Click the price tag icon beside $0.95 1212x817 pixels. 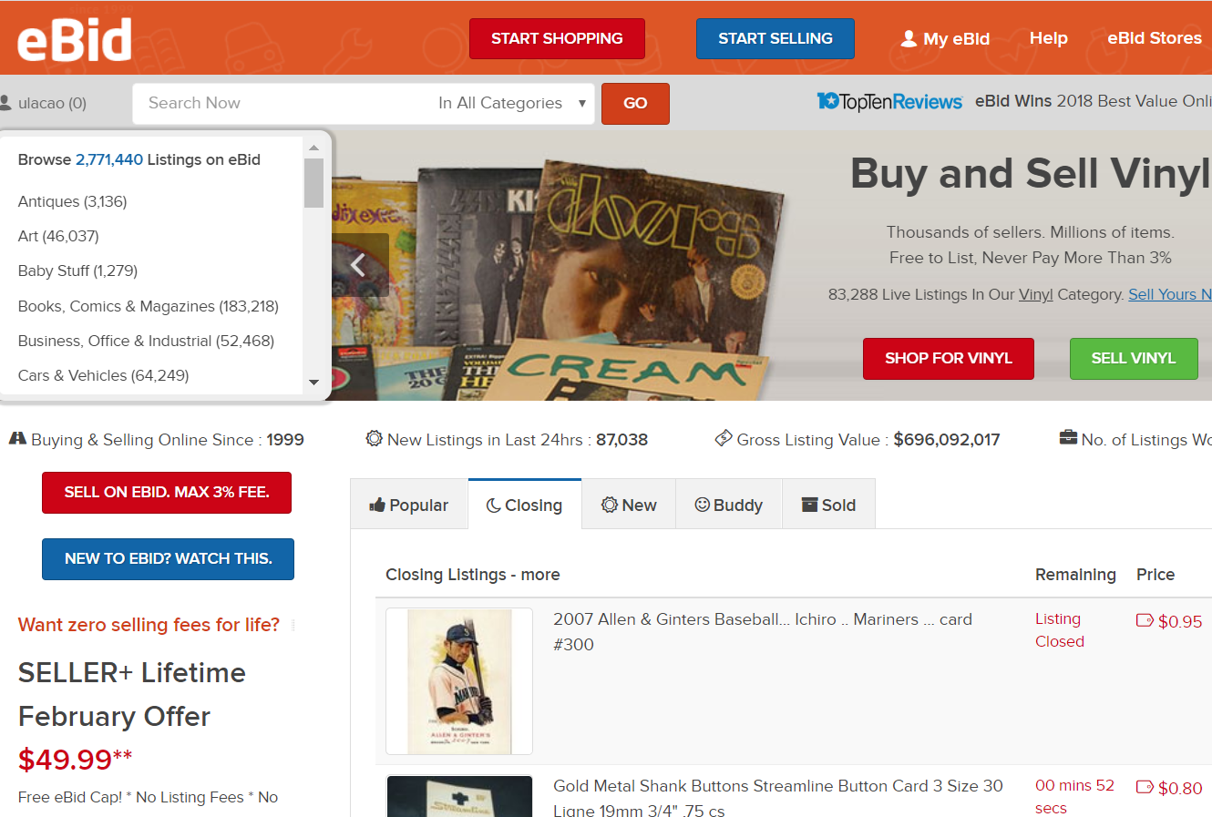(1145, 621)
